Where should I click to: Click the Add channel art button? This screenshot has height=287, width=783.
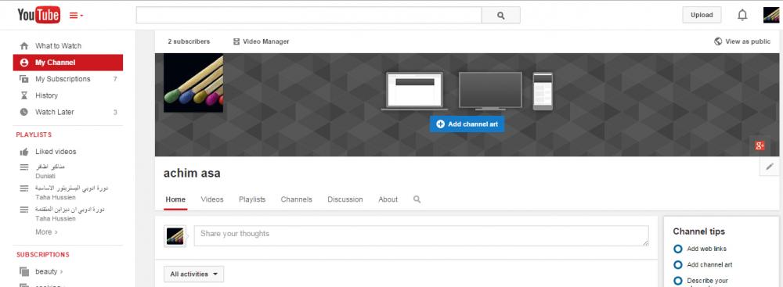click(467, 124)
